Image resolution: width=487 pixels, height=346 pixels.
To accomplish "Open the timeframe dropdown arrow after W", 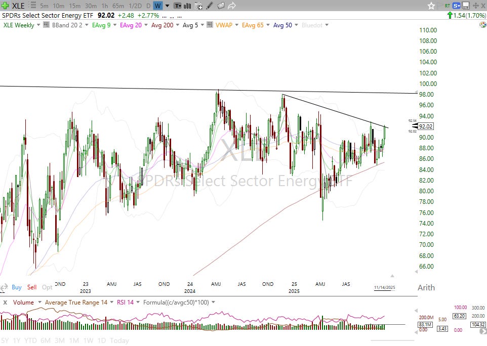I will tap(167, 6).
